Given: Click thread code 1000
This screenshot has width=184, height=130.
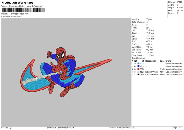Looking at the screenshot, I should [162, 75].
